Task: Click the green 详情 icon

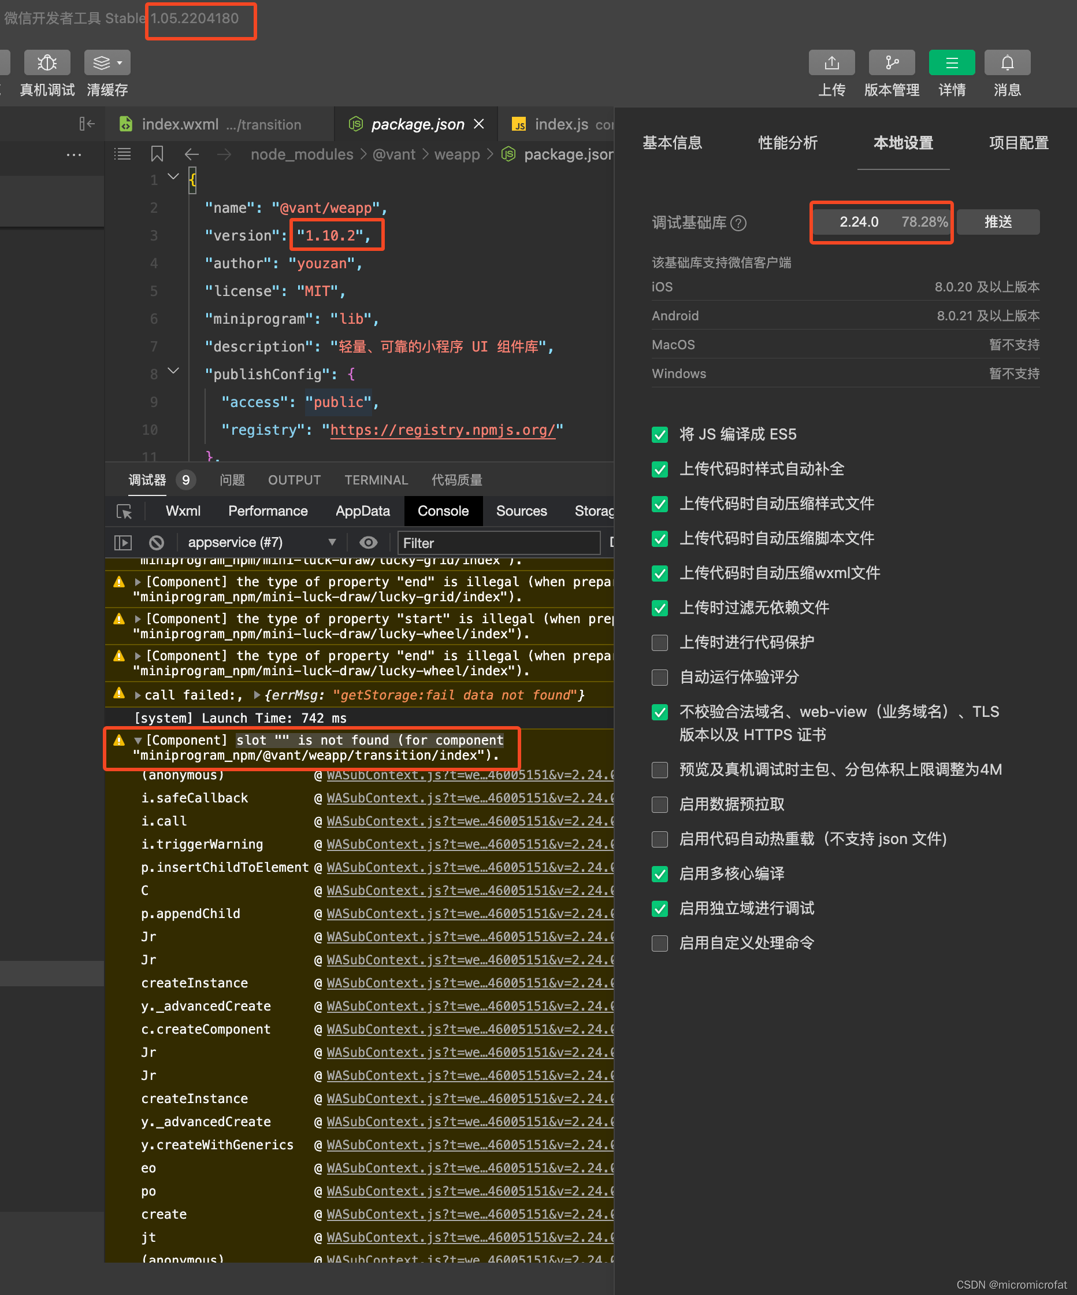Action: pyautogui.click(x=952, y=62)
